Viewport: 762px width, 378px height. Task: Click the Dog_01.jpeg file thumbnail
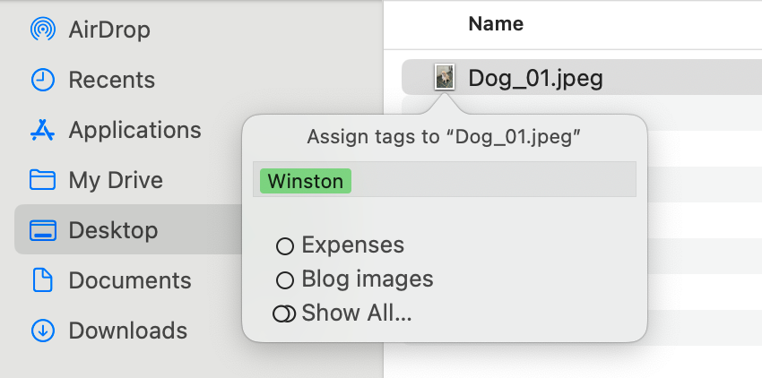(445, 77)
